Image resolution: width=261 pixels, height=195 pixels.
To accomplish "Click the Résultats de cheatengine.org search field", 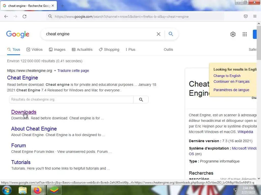I will pos(71,100).
